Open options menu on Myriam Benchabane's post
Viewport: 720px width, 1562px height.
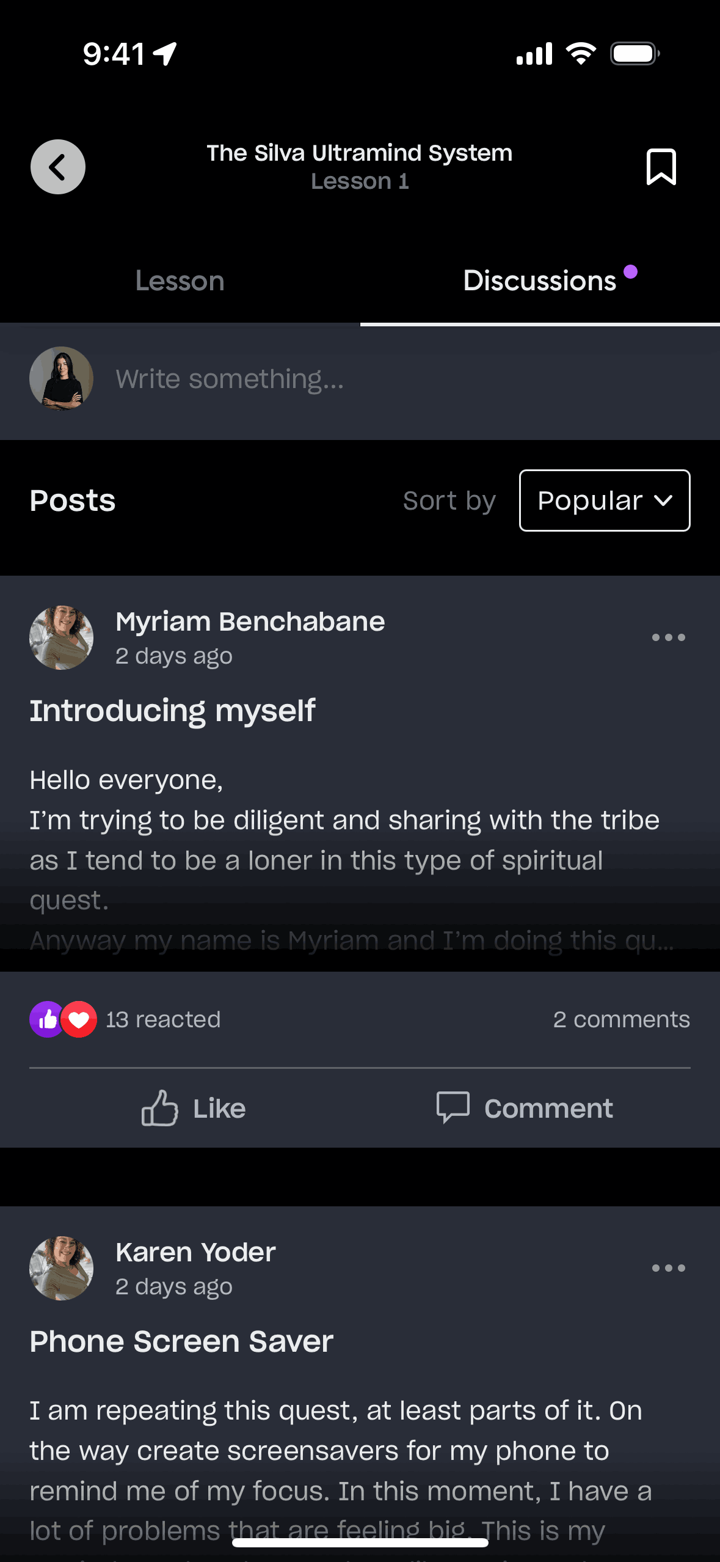[668, 637]
